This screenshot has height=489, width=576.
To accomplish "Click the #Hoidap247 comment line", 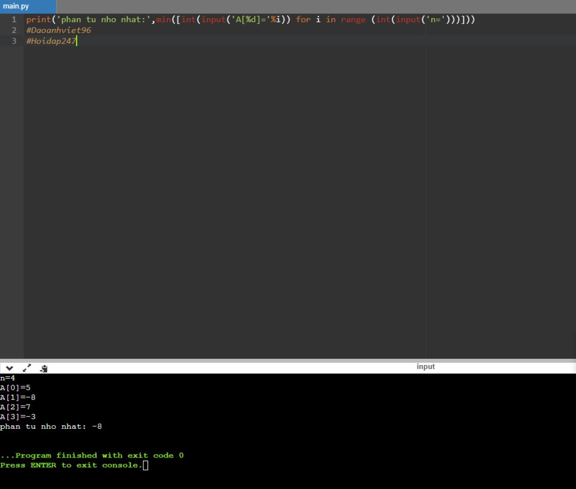I will click(51, 41).
